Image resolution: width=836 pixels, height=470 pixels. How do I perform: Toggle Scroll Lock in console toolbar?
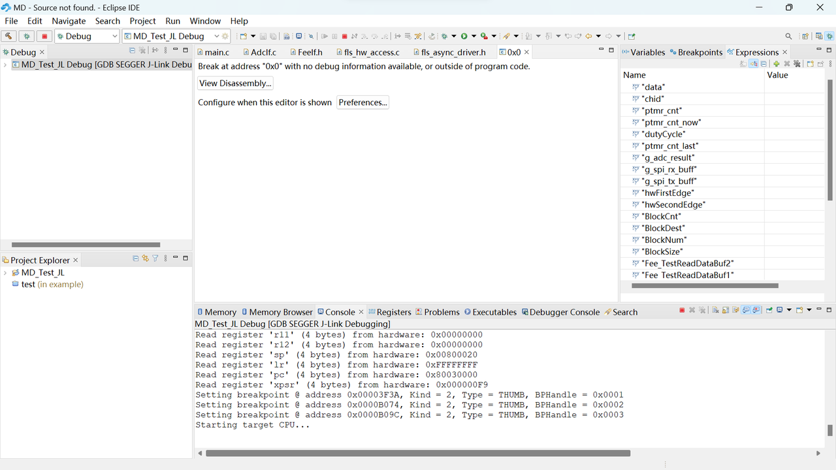(x=726, y=310)
